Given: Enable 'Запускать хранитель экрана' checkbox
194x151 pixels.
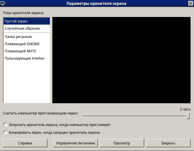Looking at the screenshot, I should pyautogui.click(x=5, y=125).
